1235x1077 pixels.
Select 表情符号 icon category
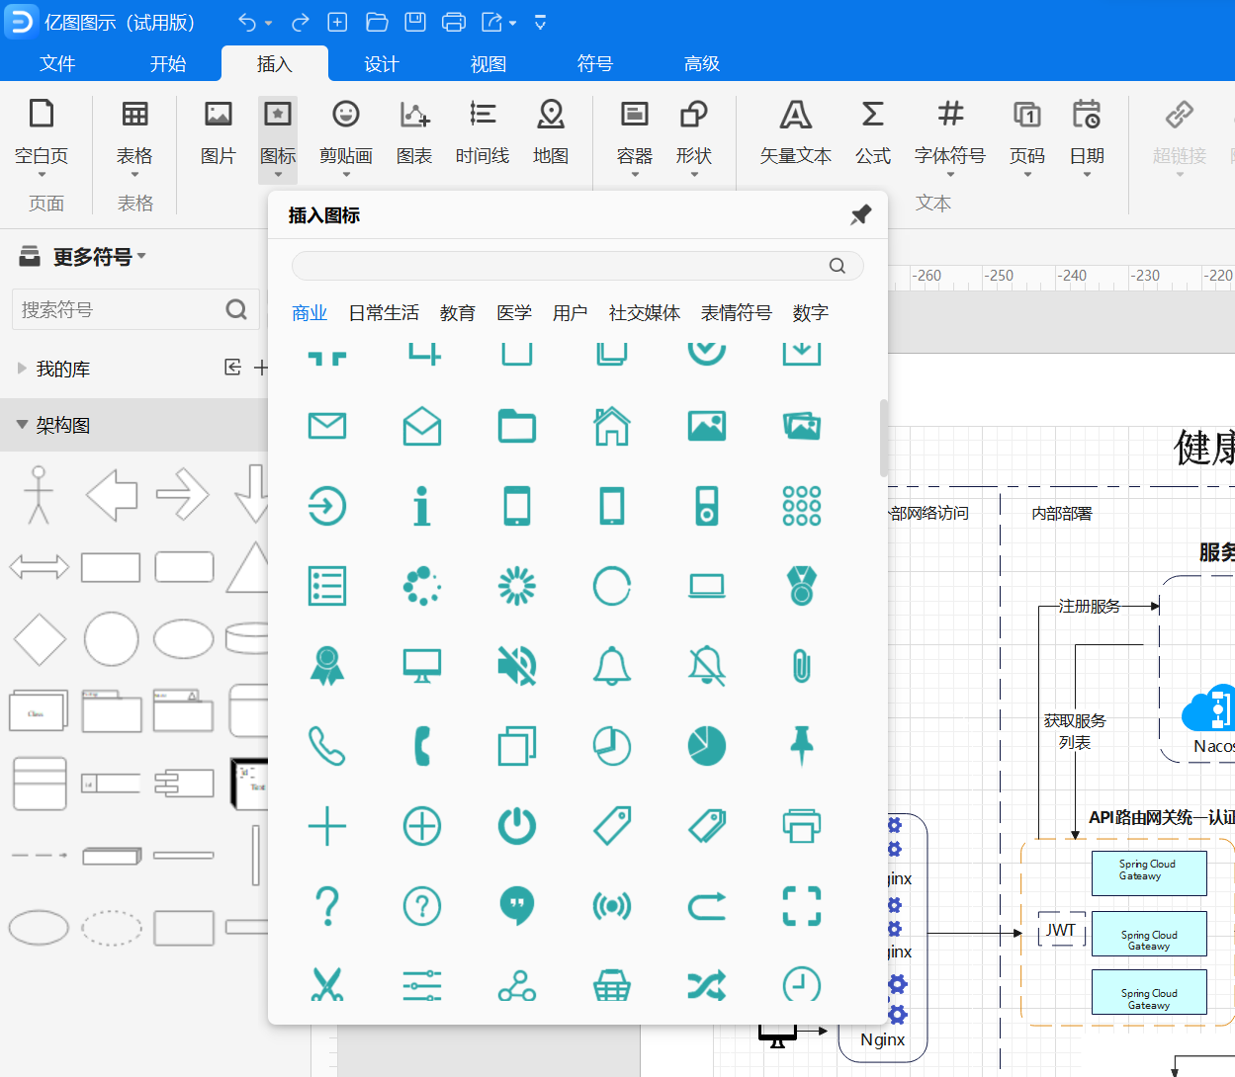(737, 312)
